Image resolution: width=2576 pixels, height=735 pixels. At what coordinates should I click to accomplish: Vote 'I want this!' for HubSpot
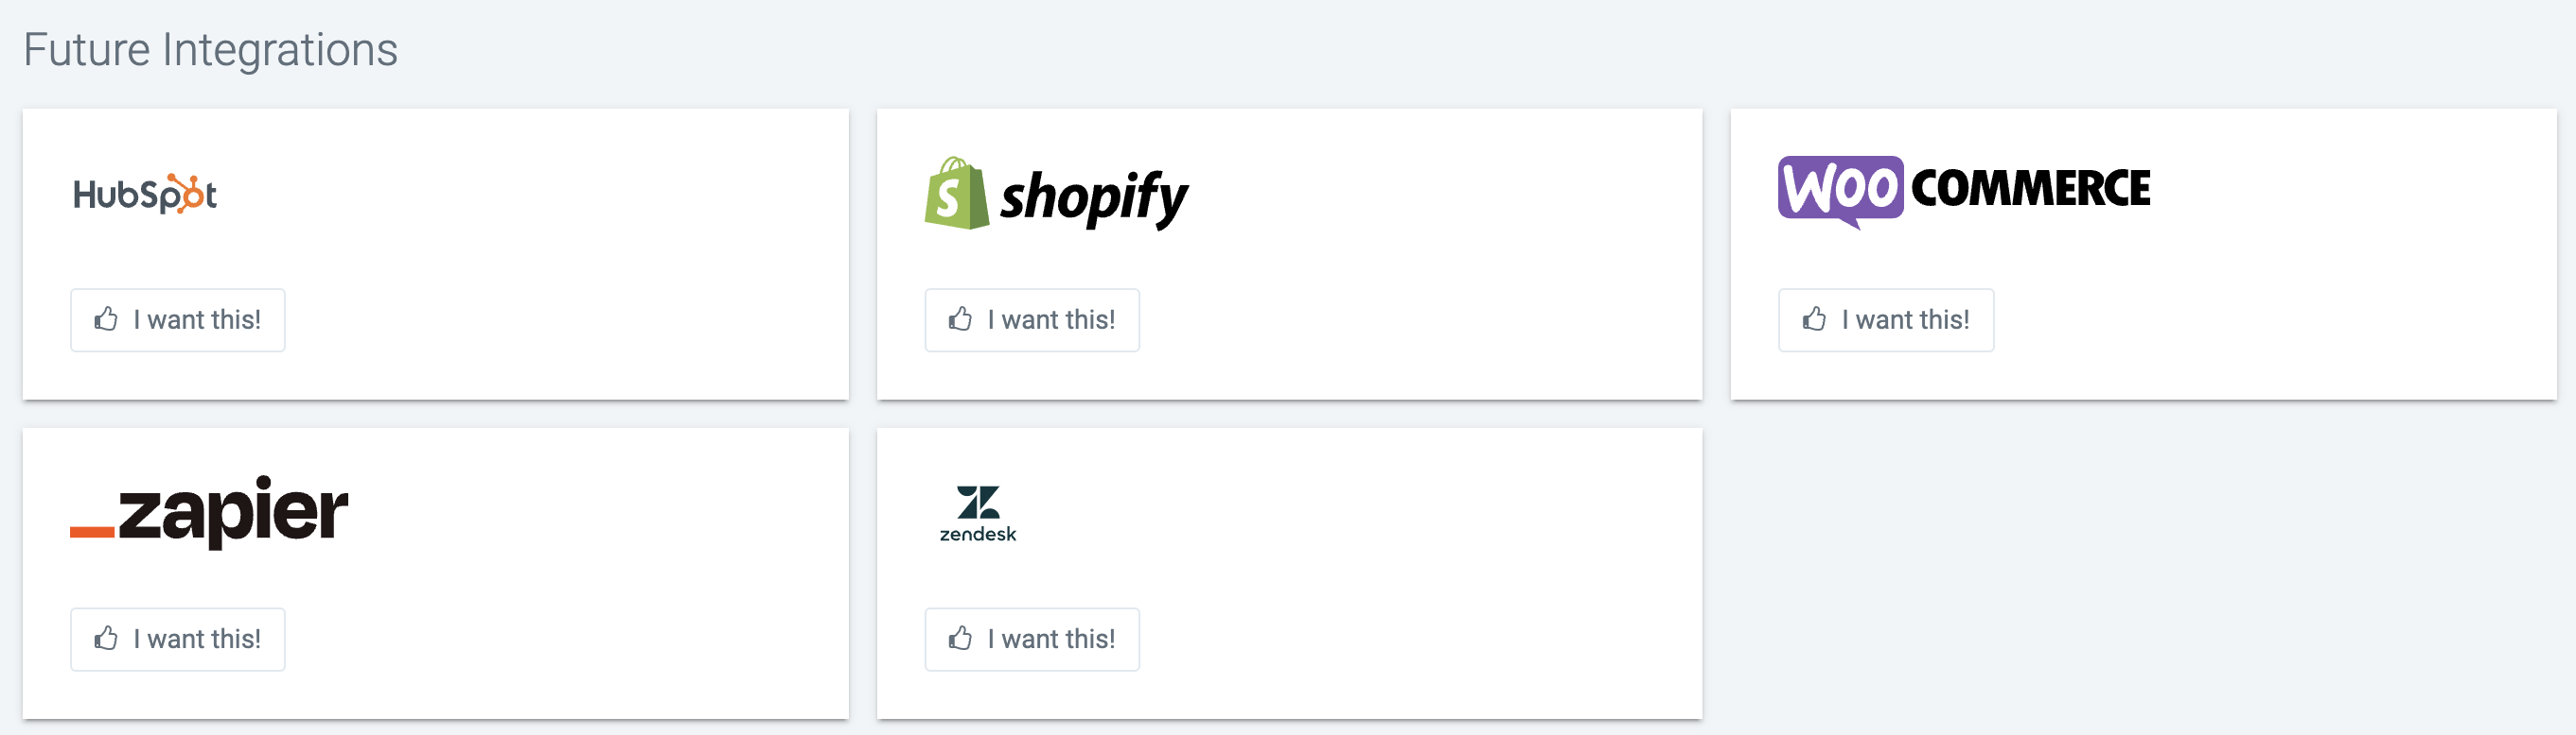178,320
